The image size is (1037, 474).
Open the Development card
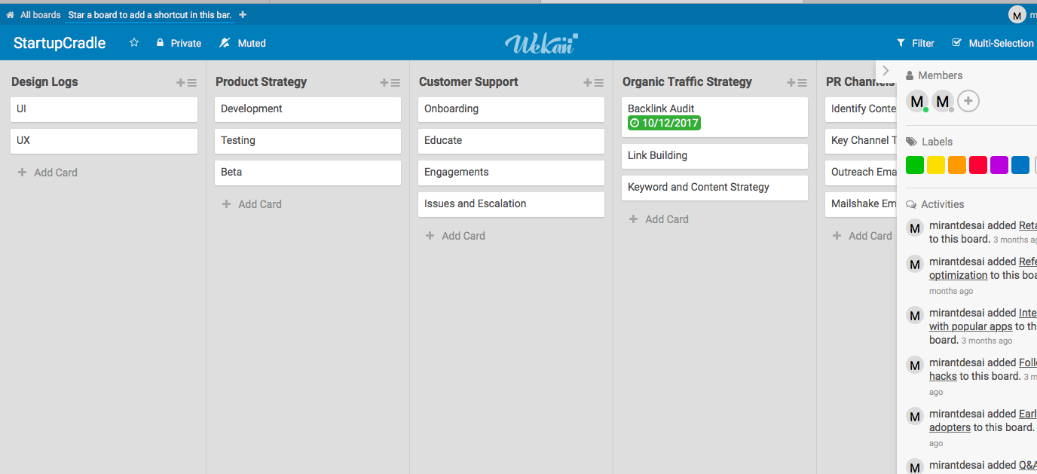[307, 109]
